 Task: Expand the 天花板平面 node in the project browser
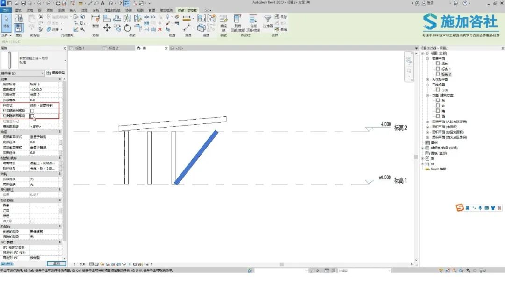(x=428, y=79)
